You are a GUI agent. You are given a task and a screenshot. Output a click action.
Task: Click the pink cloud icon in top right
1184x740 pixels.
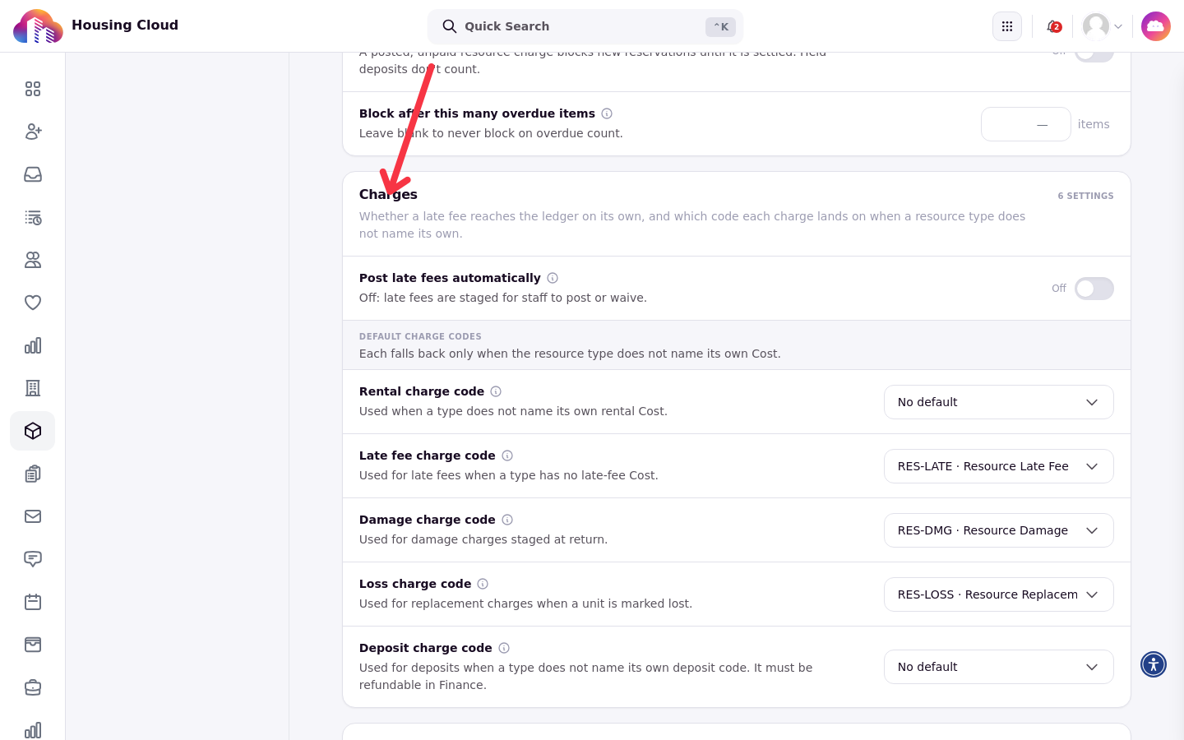[1156, 26]
